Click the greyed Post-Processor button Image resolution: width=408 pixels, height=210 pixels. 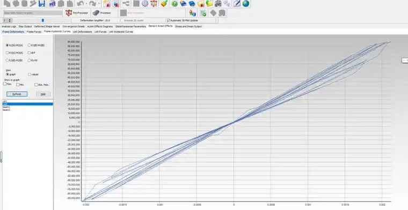point(133,13)
